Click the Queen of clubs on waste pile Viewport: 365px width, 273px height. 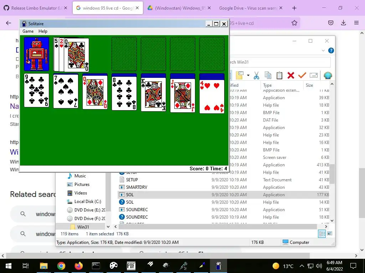tap(76, 55)
